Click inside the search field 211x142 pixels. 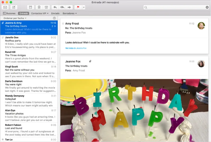(x=176, y=7)
